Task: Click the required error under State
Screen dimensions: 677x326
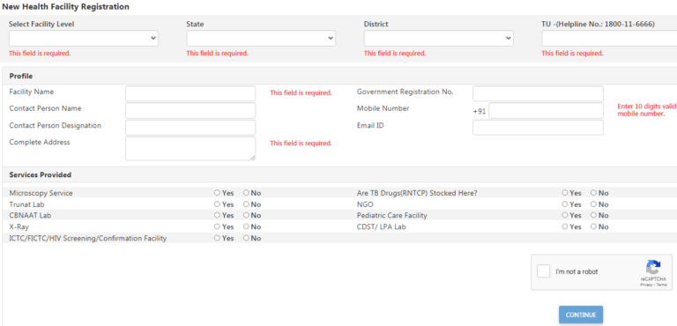Action: 217,54
